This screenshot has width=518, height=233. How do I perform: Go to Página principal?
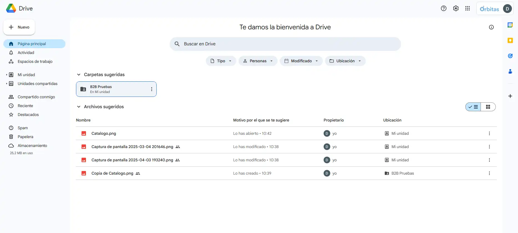pos(34,44)
